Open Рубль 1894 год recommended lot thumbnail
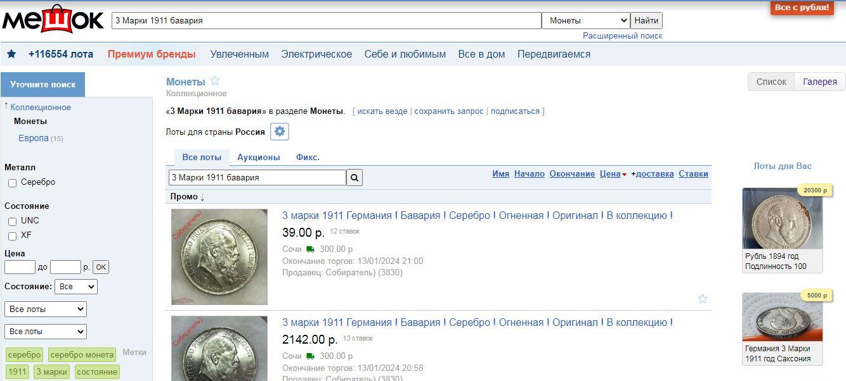Image resolution: width=846 pixels, height=381 pixels. pos(783,218)
